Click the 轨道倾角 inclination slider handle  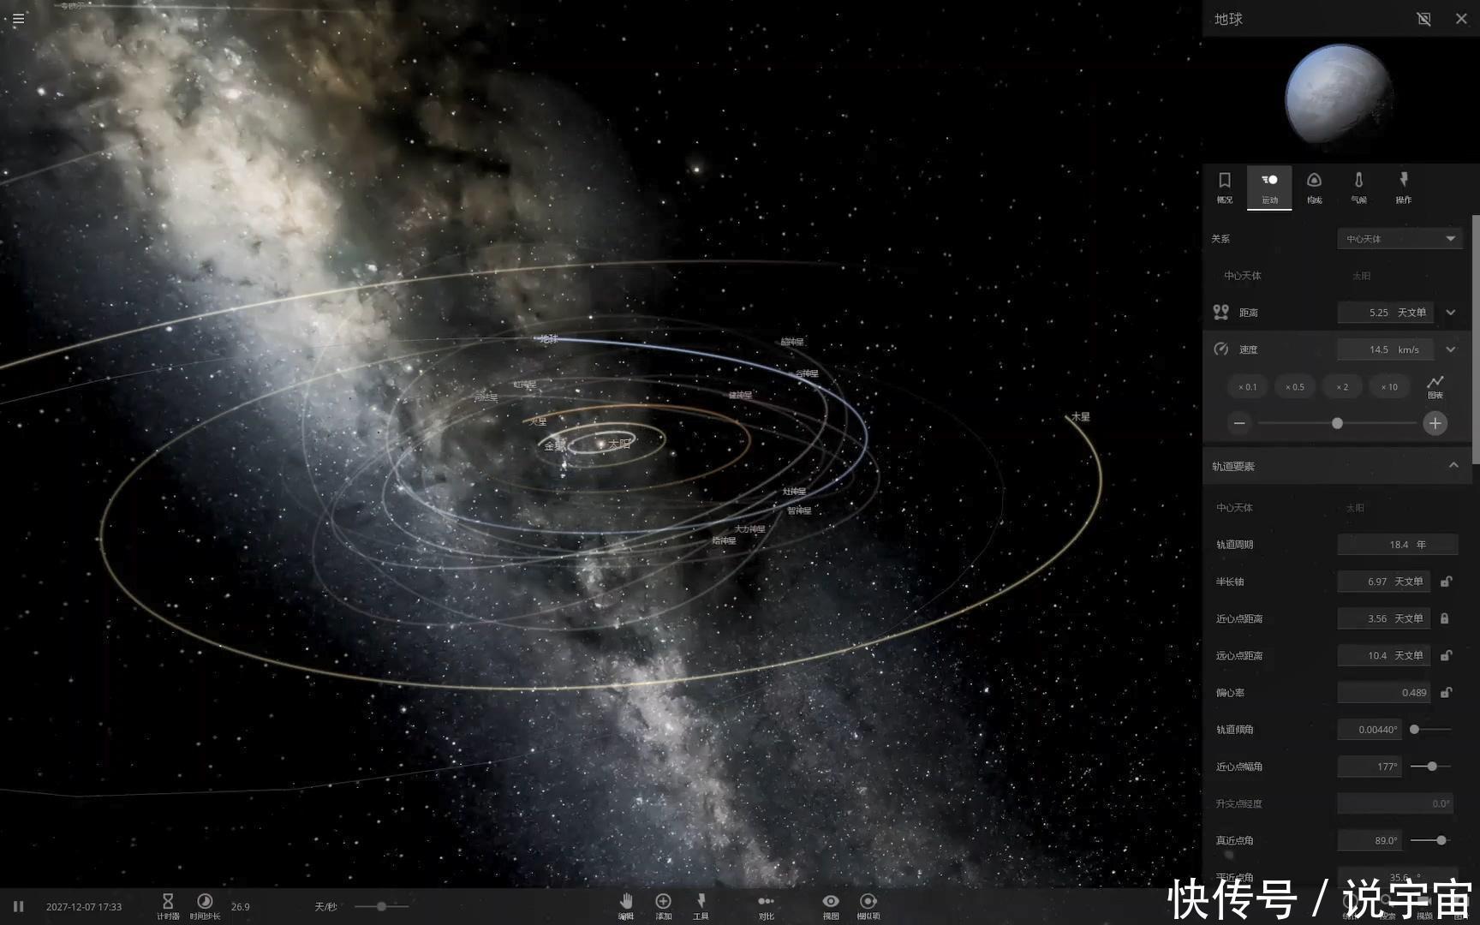(1415, 730)
